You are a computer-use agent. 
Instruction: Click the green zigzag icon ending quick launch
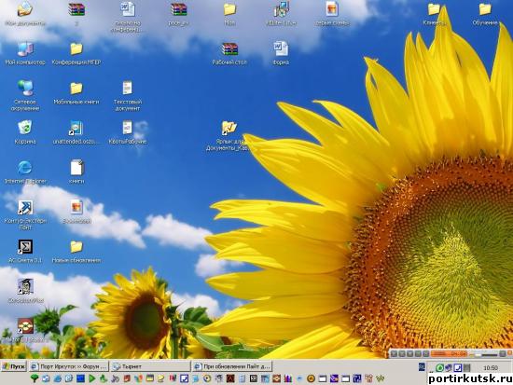381,378
